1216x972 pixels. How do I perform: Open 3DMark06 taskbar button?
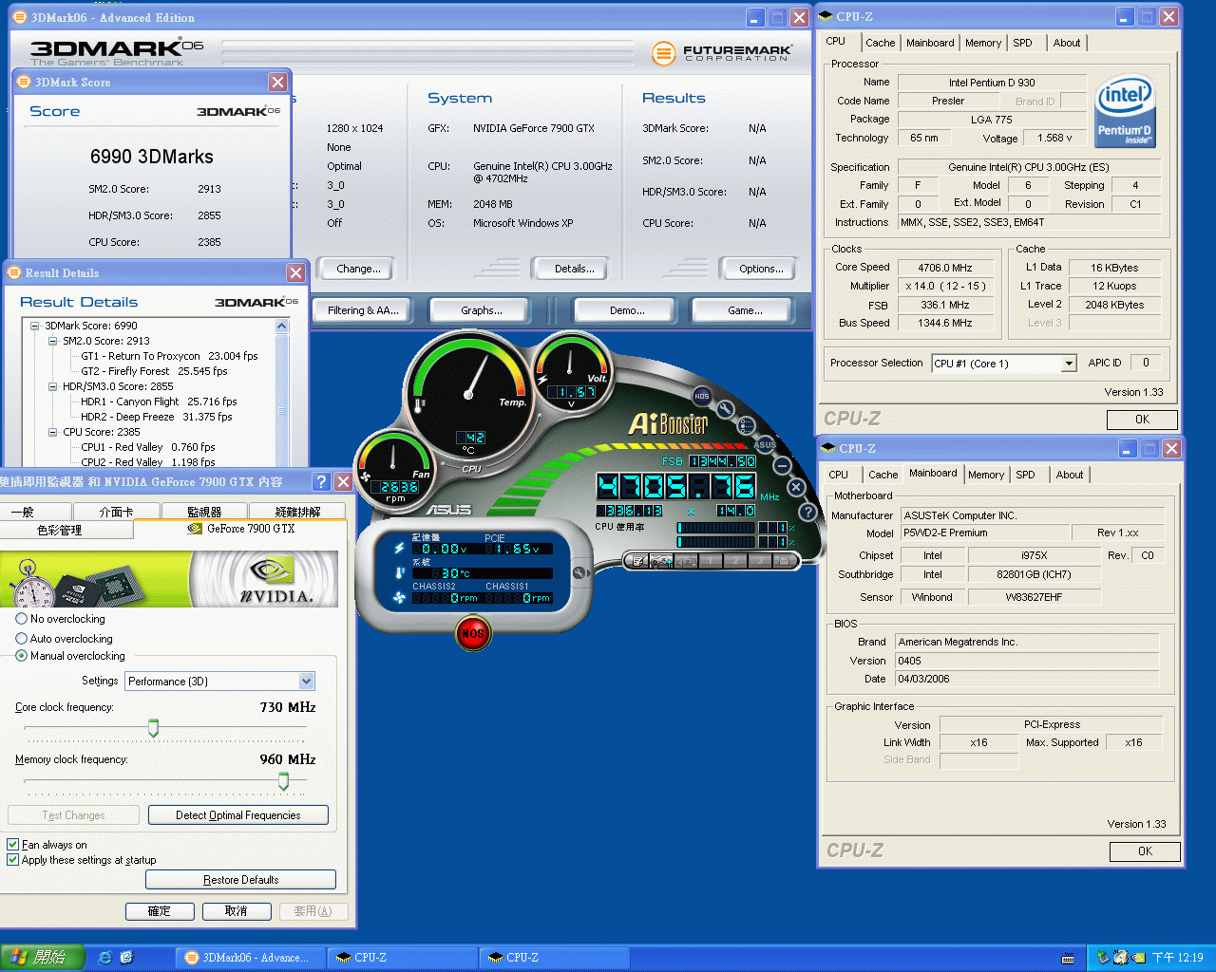click(250, 958)
